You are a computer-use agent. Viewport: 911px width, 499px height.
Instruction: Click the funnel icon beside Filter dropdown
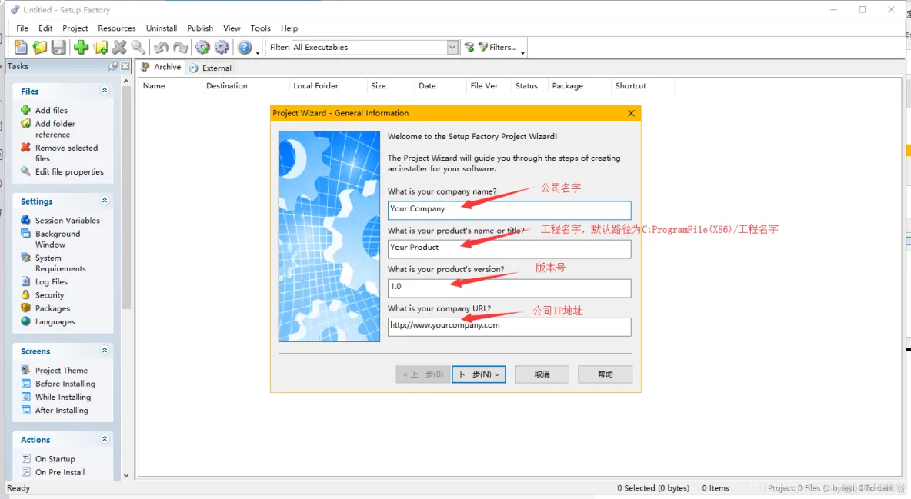click(x=469, y=47)
